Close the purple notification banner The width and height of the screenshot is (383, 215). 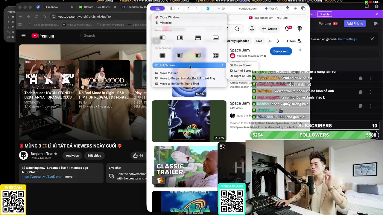pos(377,14)
